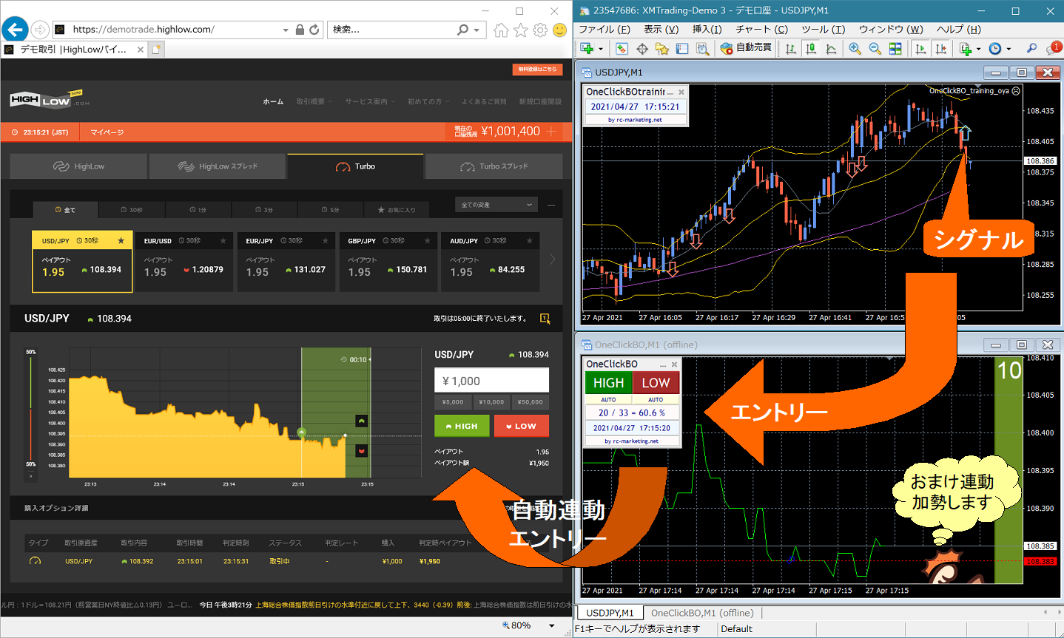Image resolution: width=1064 pixels, height=638 pixels.
Task: Click green HIGH button in OneClickBO panel
Action: pos(608,383)
